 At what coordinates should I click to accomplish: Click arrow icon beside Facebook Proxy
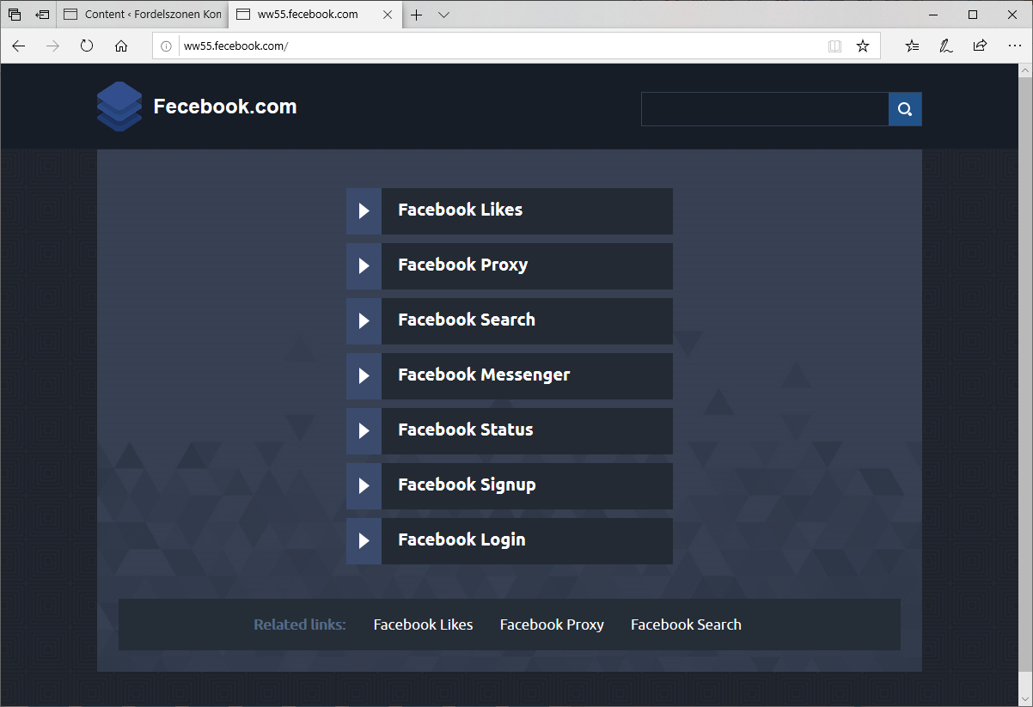point(364,265)
